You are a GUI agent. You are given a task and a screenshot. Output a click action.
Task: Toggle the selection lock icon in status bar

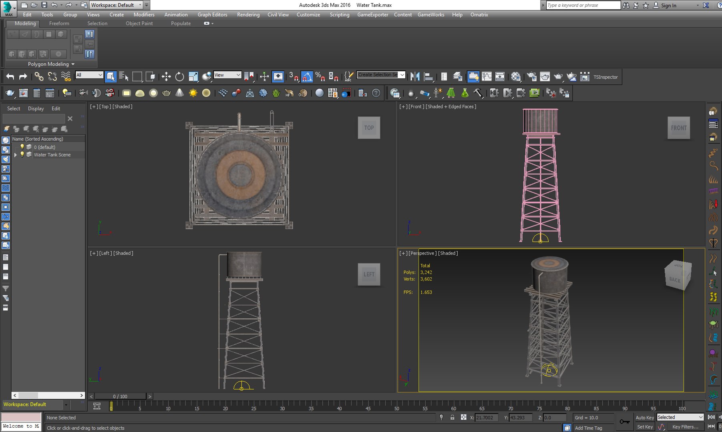click(452, 417)
